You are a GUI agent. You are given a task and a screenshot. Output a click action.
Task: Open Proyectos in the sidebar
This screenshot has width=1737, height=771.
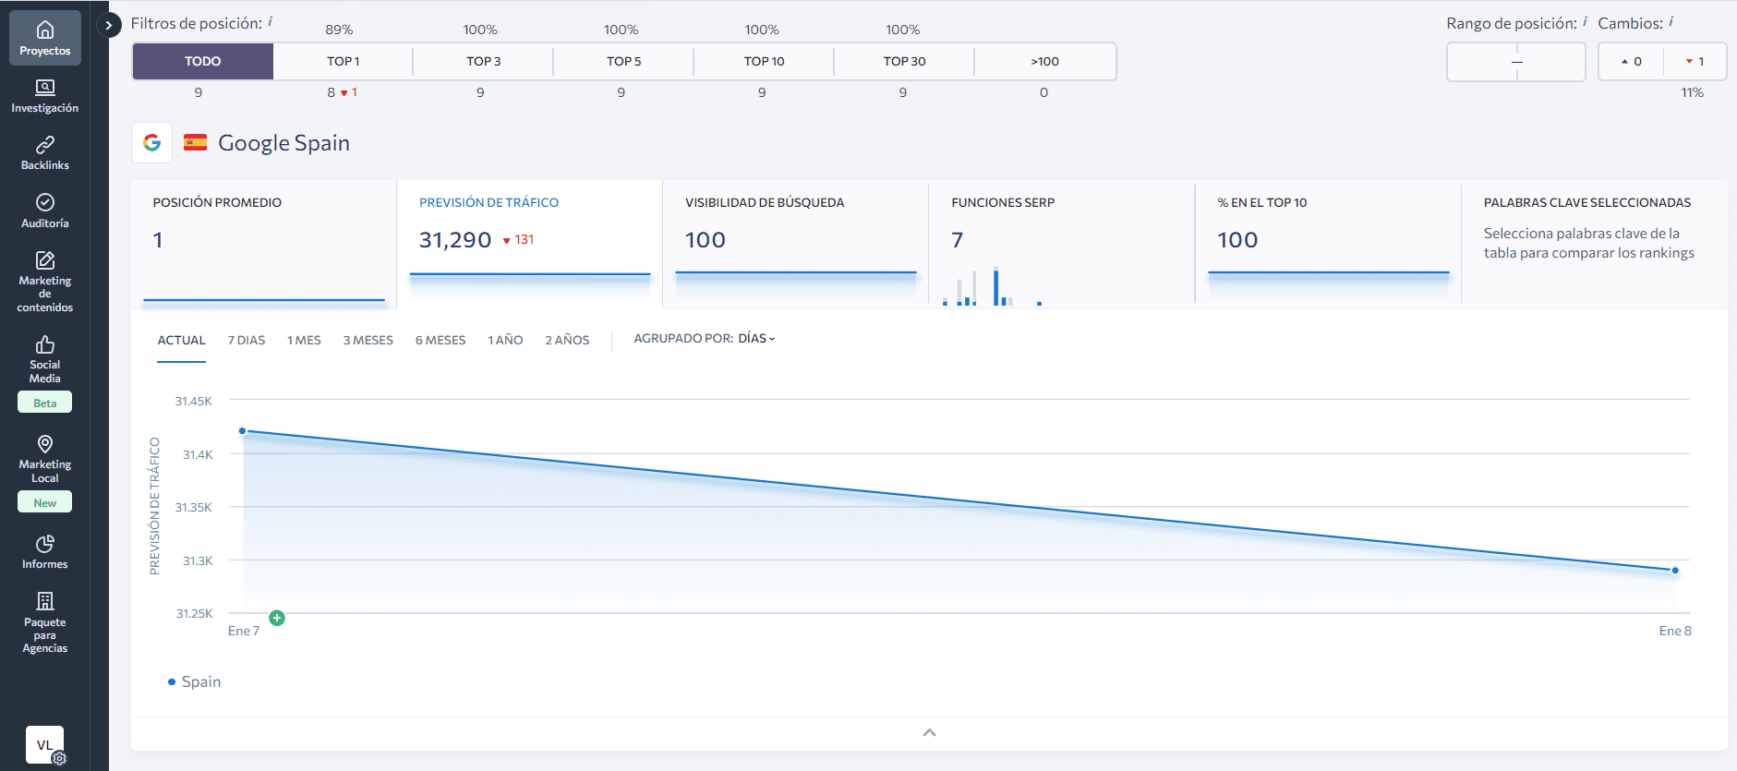44,39
